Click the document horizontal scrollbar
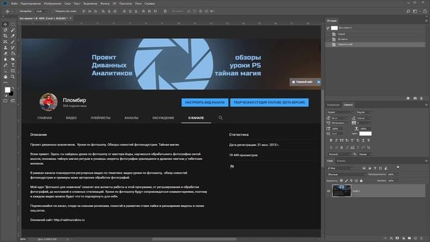Image resolution: width=430 pixels, height=242 pixels. (194, 239)
